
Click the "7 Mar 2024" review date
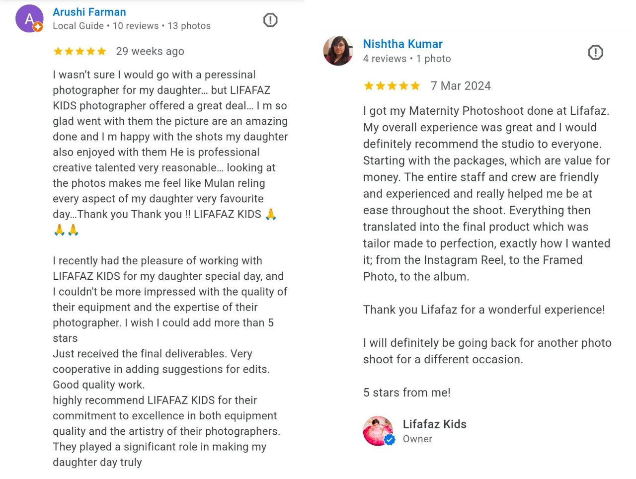[461, 86]
